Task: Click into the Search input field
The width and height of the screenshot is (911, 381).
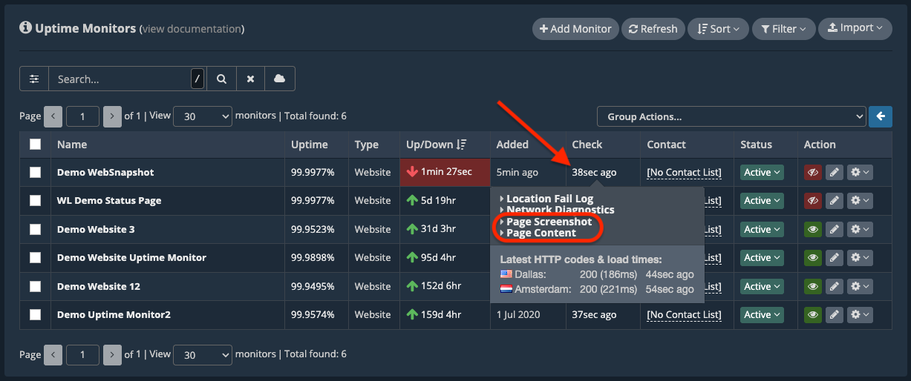Action: 120,79
